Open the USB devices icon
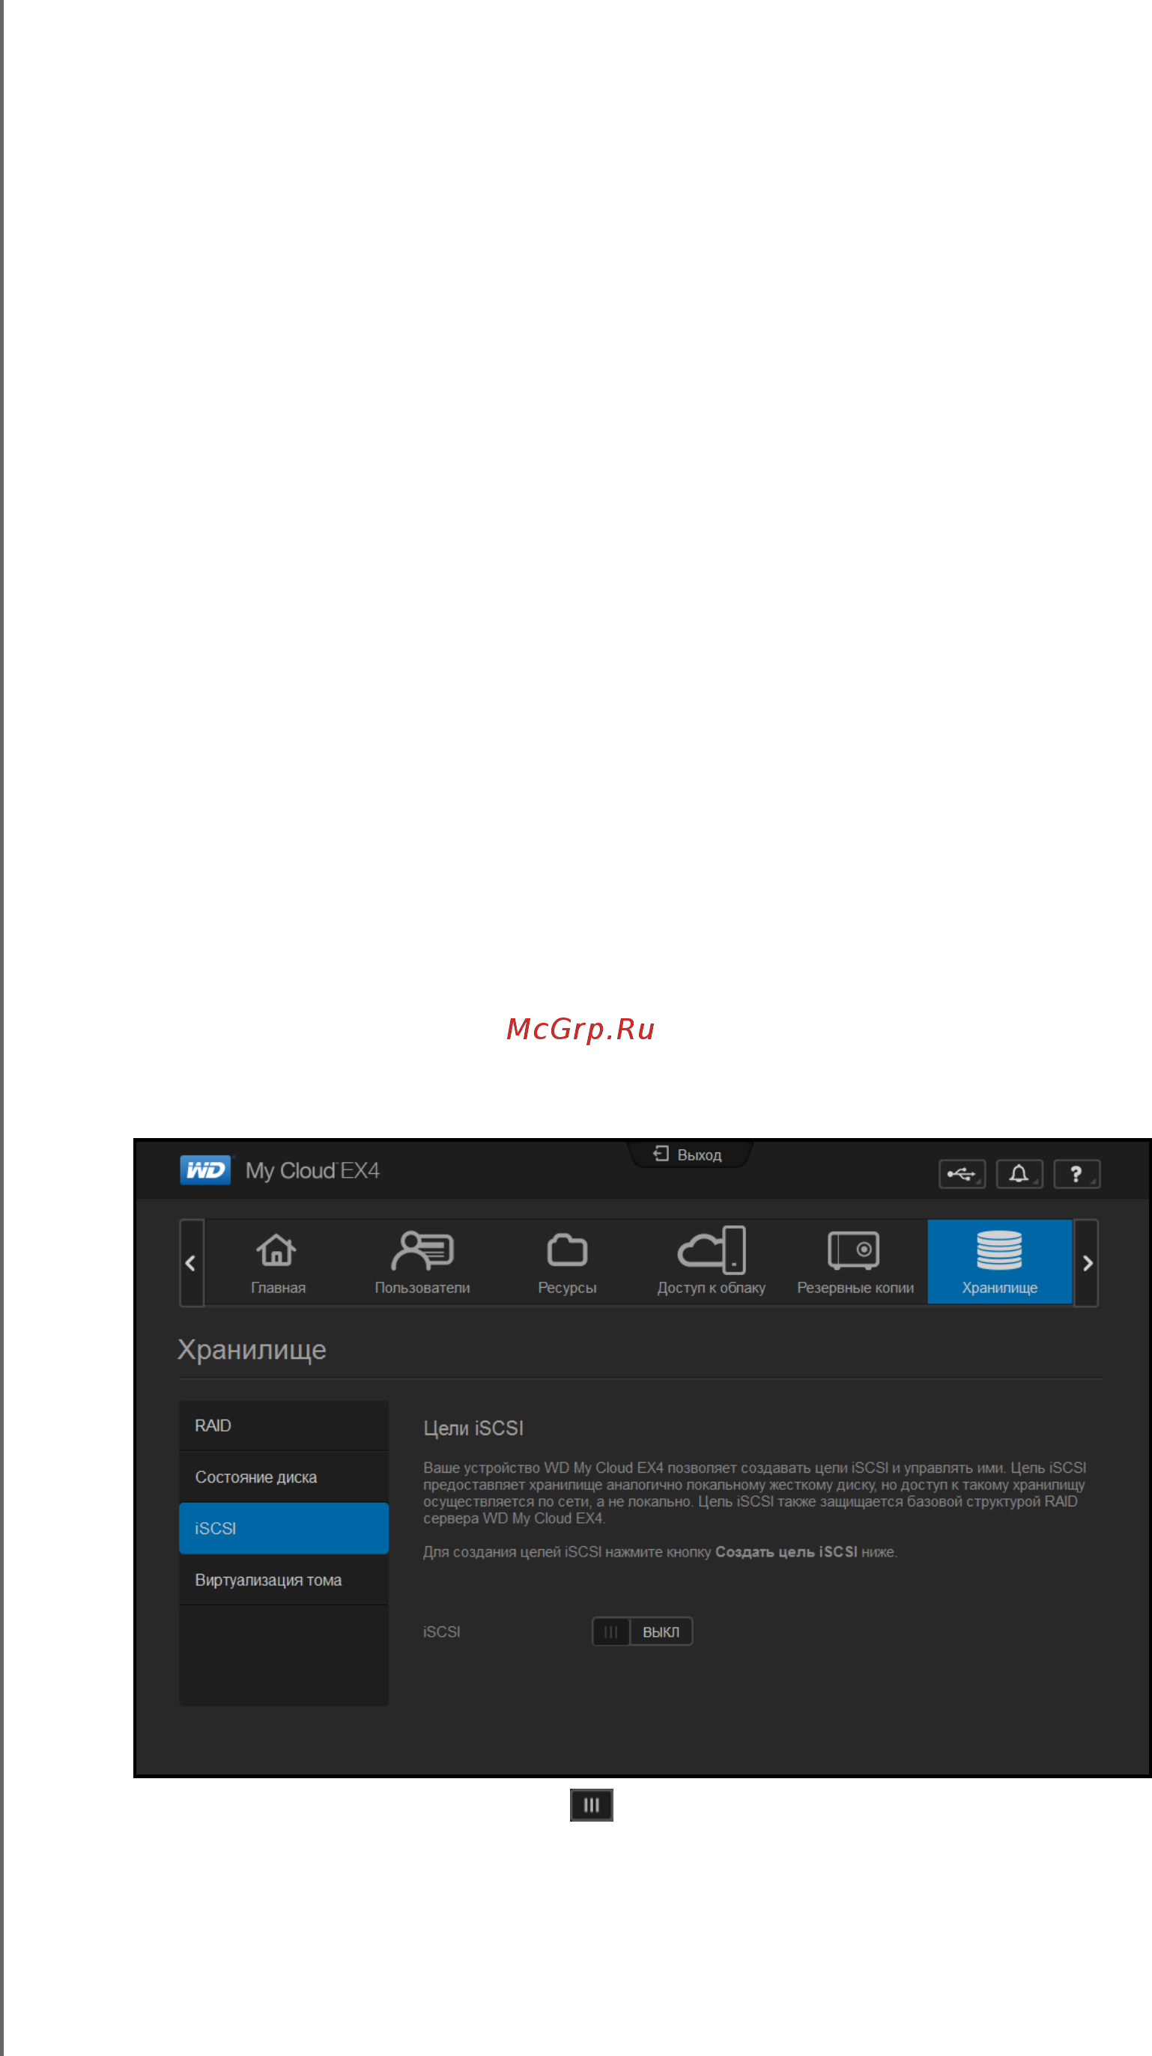This screenshot has width=1152, height=2056. click(962, 1174)
